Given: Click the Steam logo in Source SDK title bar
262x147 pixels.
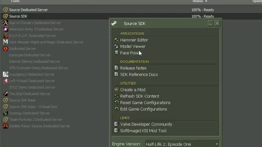Looking at the screenshot, I should (114, 23).
